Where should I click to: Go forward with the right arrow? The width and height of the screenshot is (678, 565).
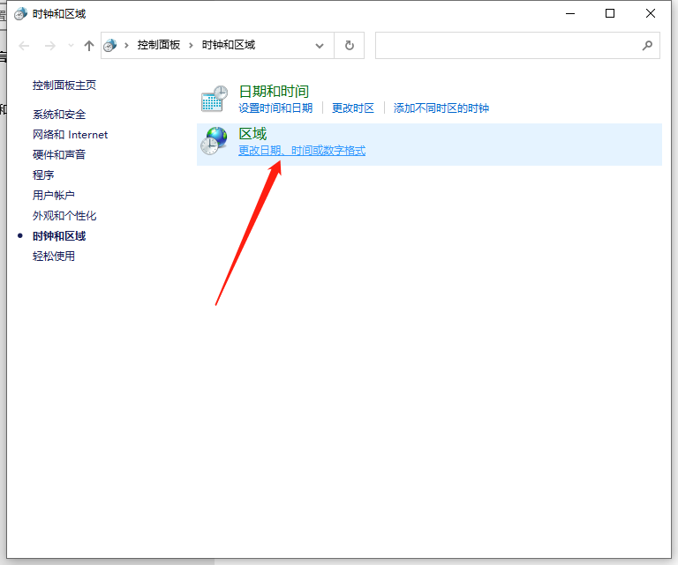coord(50,45)
